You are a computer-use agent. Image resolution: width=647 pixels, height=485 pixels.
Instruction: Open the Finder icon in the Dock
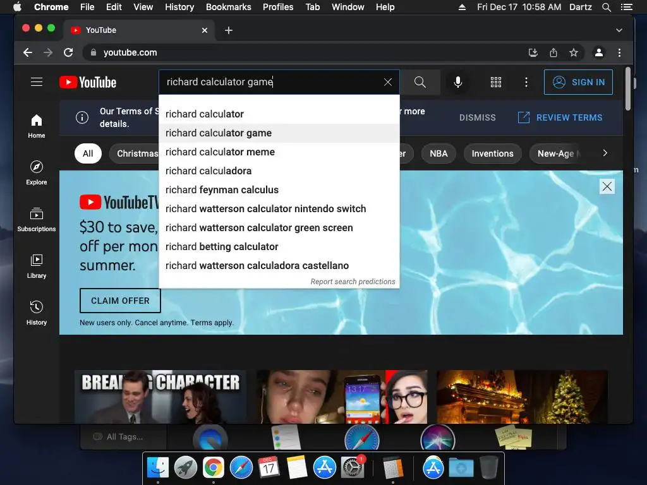[x=158, y=467]
